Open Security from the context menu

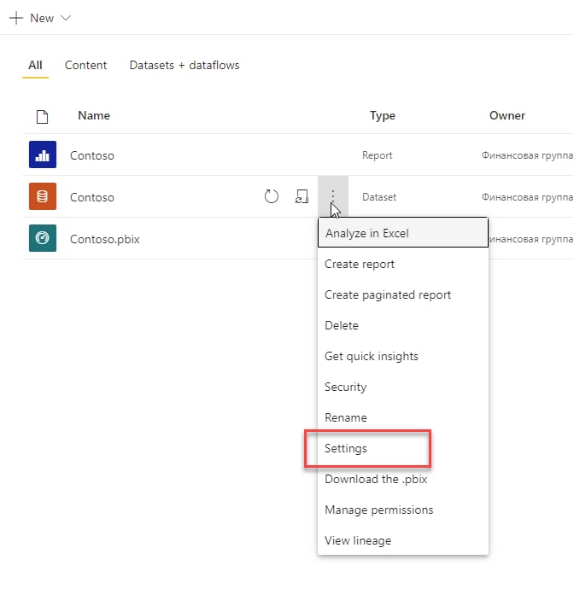point(403,387)
